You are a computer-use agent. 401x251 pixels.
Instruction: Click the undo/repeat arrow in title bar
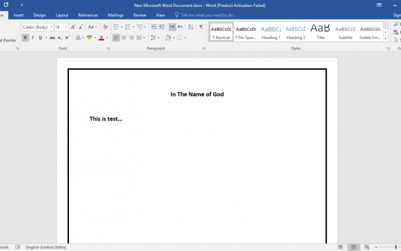(x=6, y=4)
